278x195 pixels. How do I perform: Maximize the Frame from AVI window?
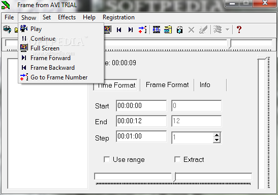[x=246, y=4]
